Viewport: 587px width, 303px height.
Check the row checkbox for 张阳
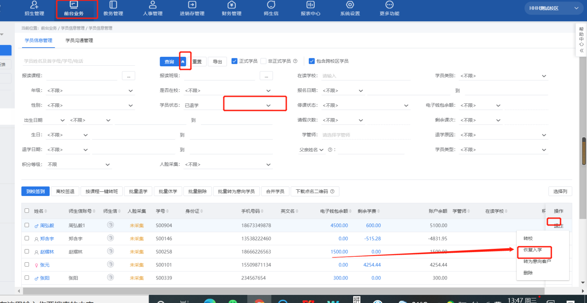(x=27, y=277)
